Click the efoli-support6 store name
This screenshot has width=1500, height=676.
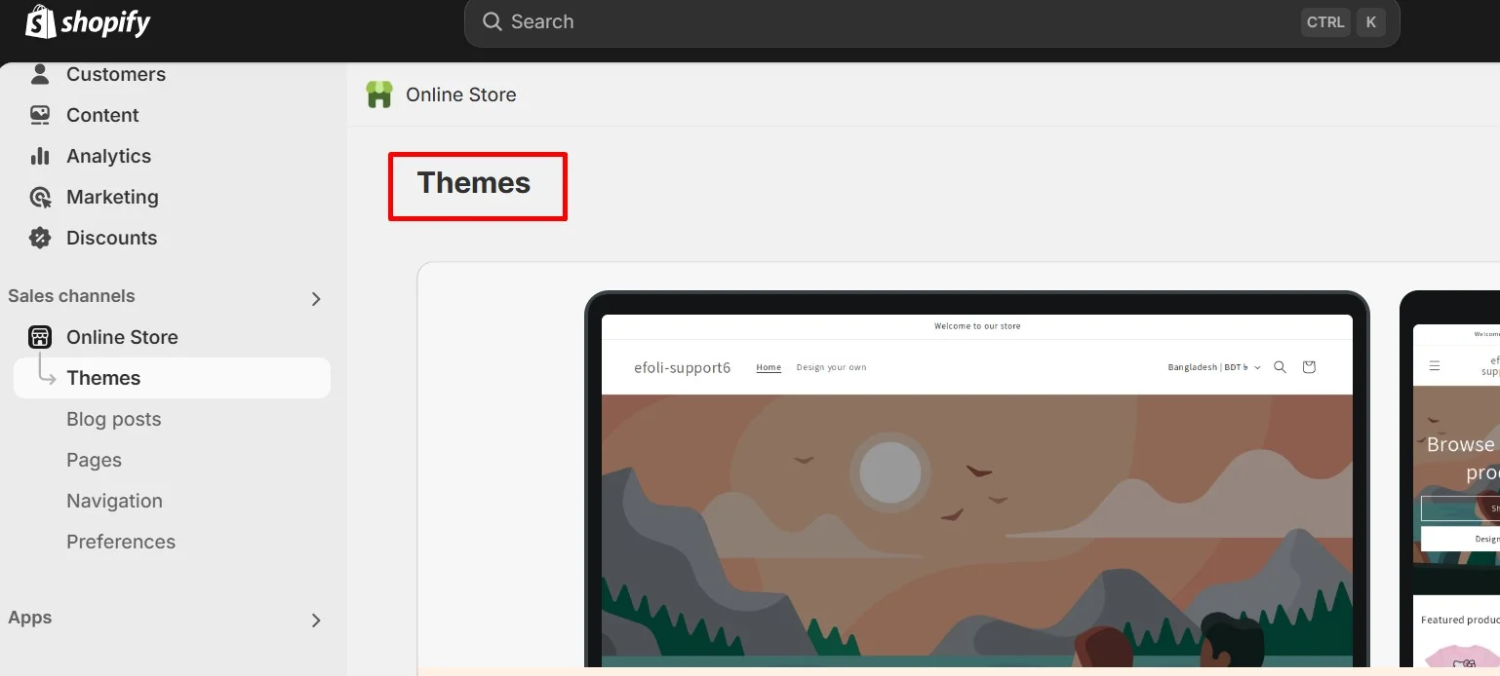[682, 367]
